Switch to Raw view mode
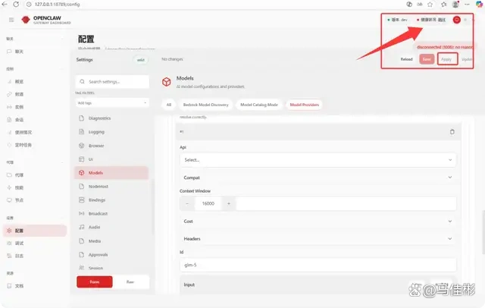This screenshot has height=308, width=485. [x=130, y=281]
